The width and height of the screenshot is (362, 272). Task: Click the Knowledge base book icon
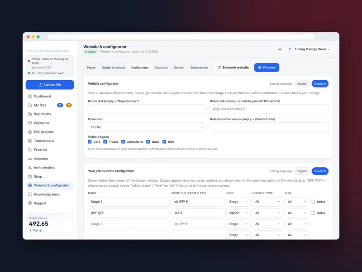click(30, 194)
